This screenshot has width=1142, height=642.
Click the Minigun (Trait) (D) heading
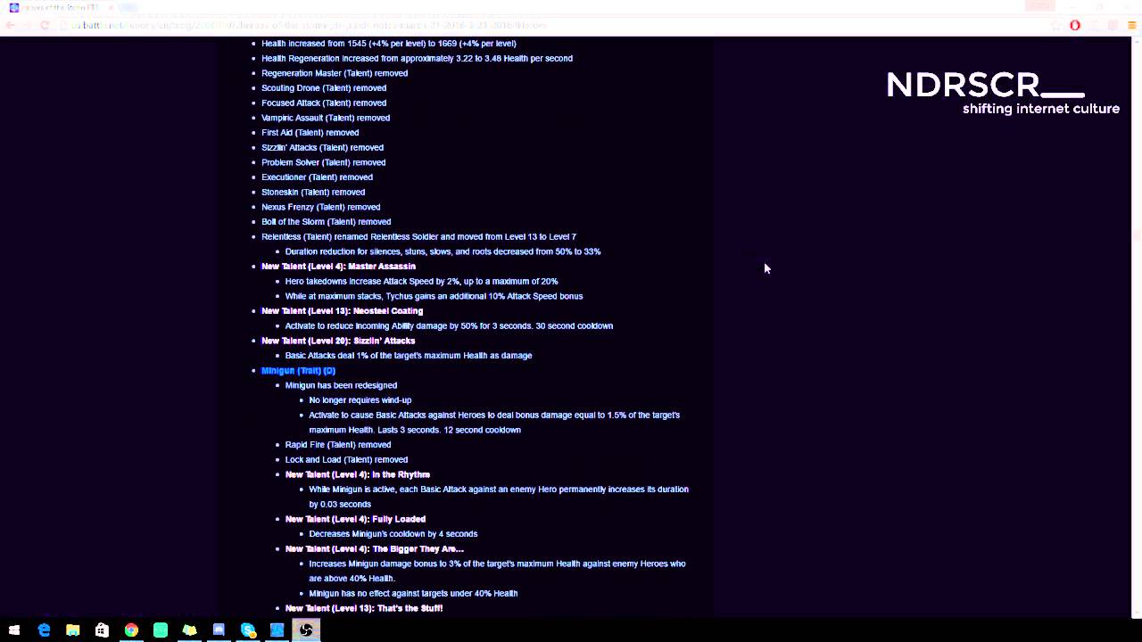click(298, 370)
